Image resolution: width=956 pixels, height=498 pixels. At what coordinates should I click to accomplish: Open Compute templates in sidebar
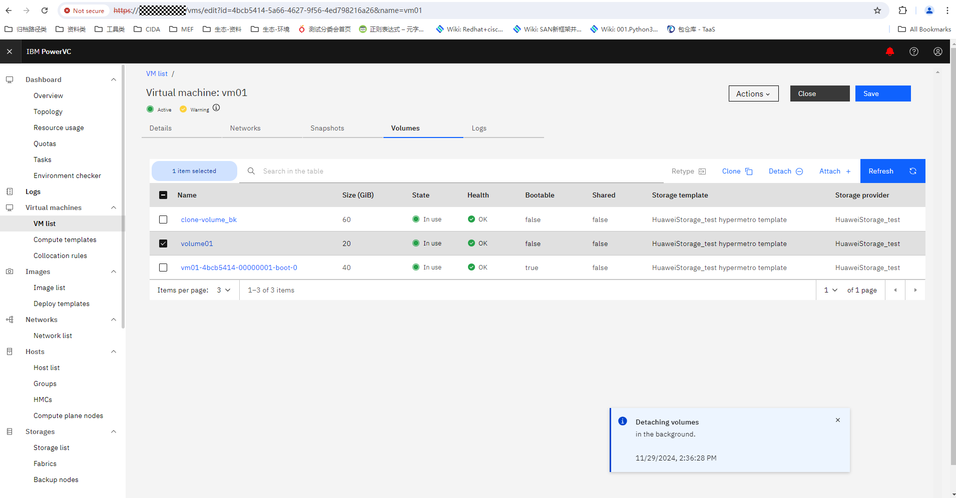65,239
